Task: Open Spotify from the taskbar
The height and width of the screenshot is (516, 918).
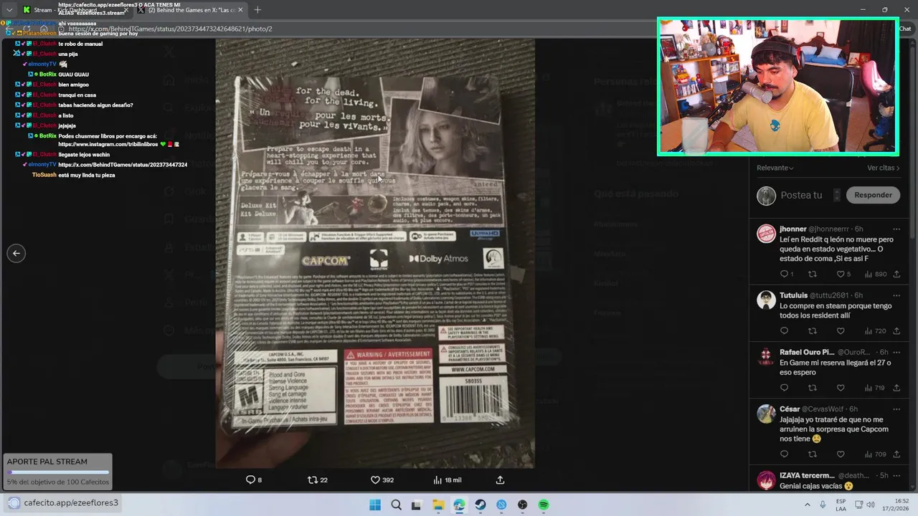Action: [x=544, y=505]
